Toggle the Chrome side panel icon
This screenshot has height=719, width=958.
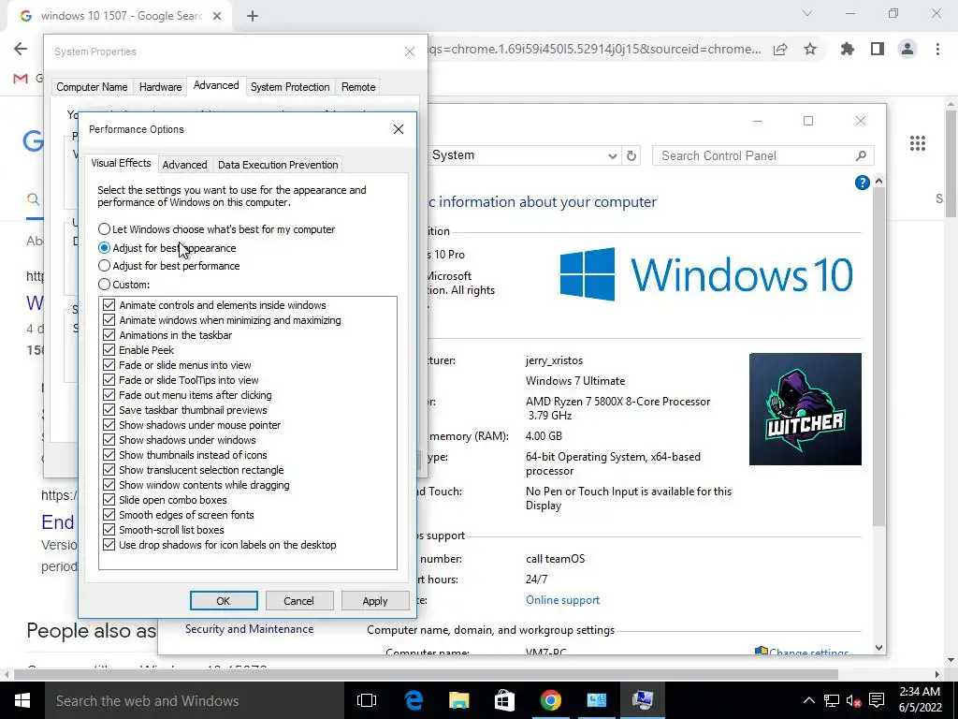point(878,49)
